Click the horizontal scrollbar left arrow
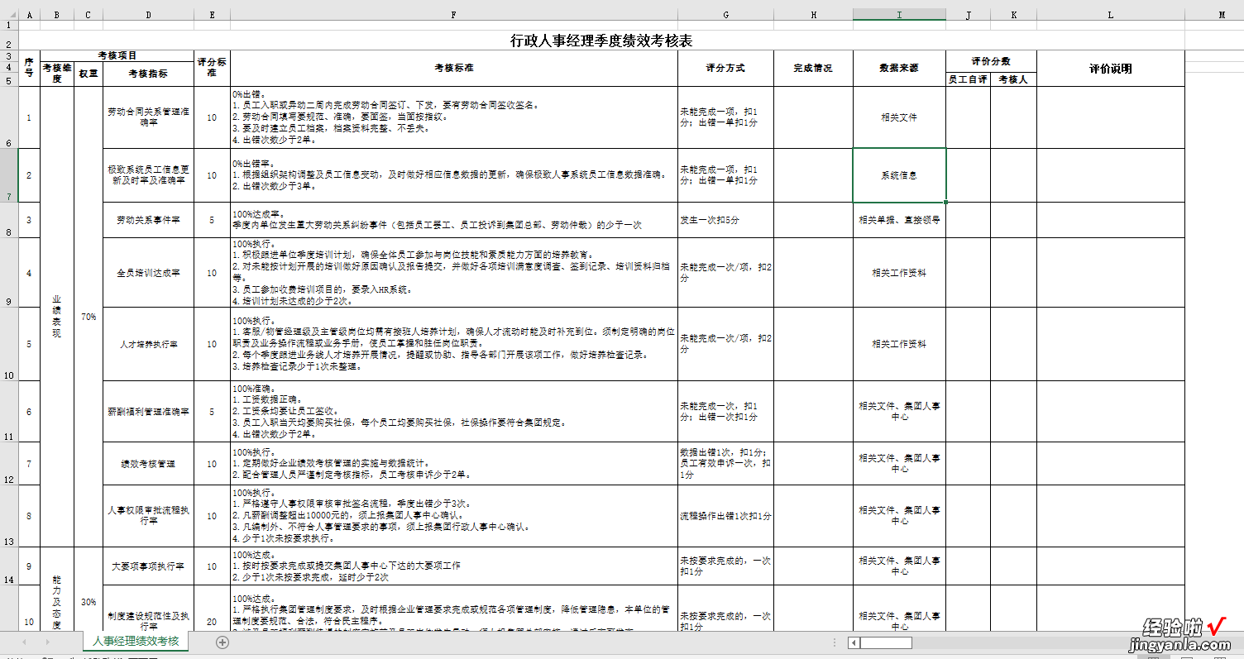 pyautogui.click(x=854, y=642)
